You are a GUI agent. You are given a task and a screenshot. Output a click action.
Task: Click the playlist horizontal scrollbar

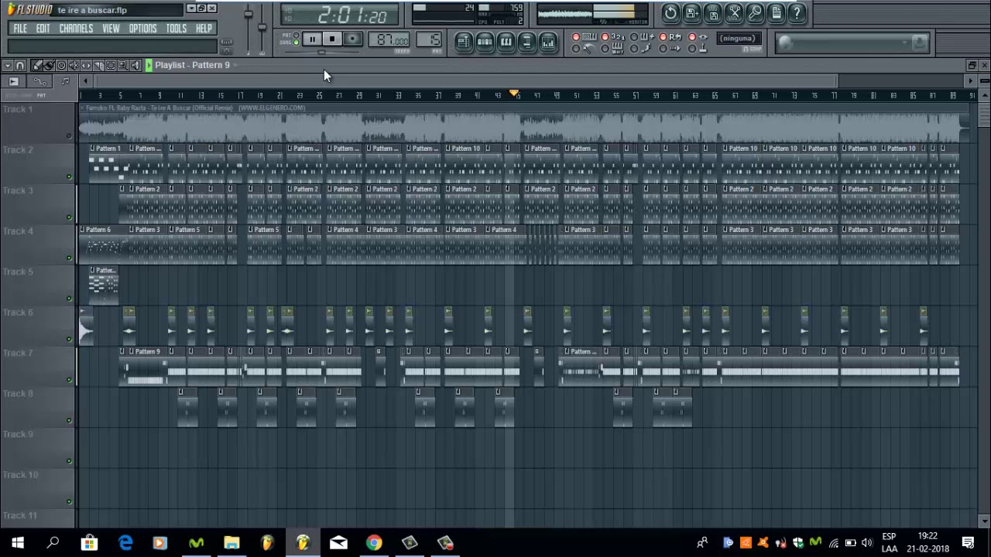465,81
